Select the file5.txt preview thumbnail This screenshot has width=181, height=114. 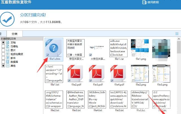118,100
